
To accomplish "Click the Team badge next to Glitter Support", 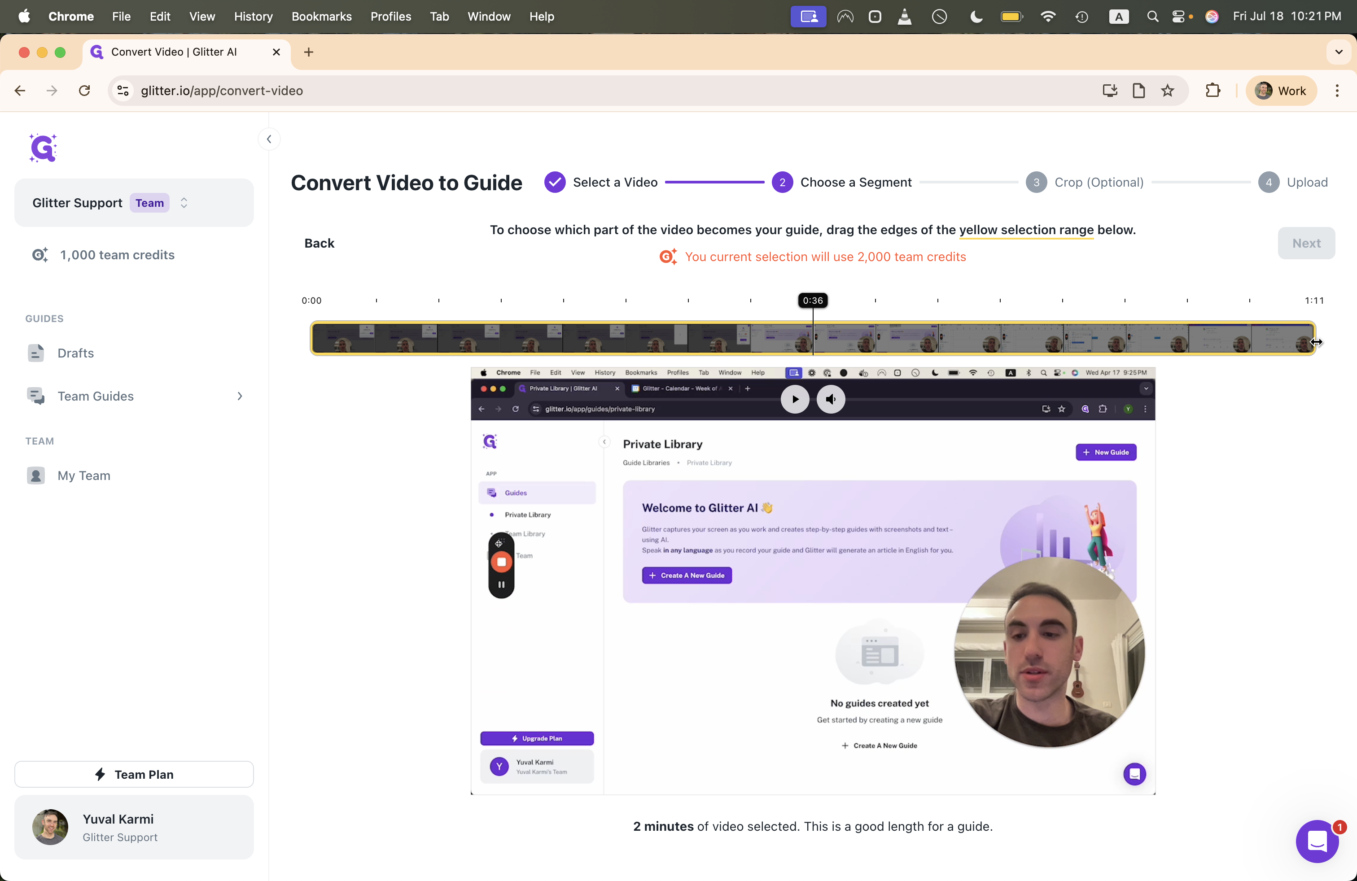I will coord(149,203).
